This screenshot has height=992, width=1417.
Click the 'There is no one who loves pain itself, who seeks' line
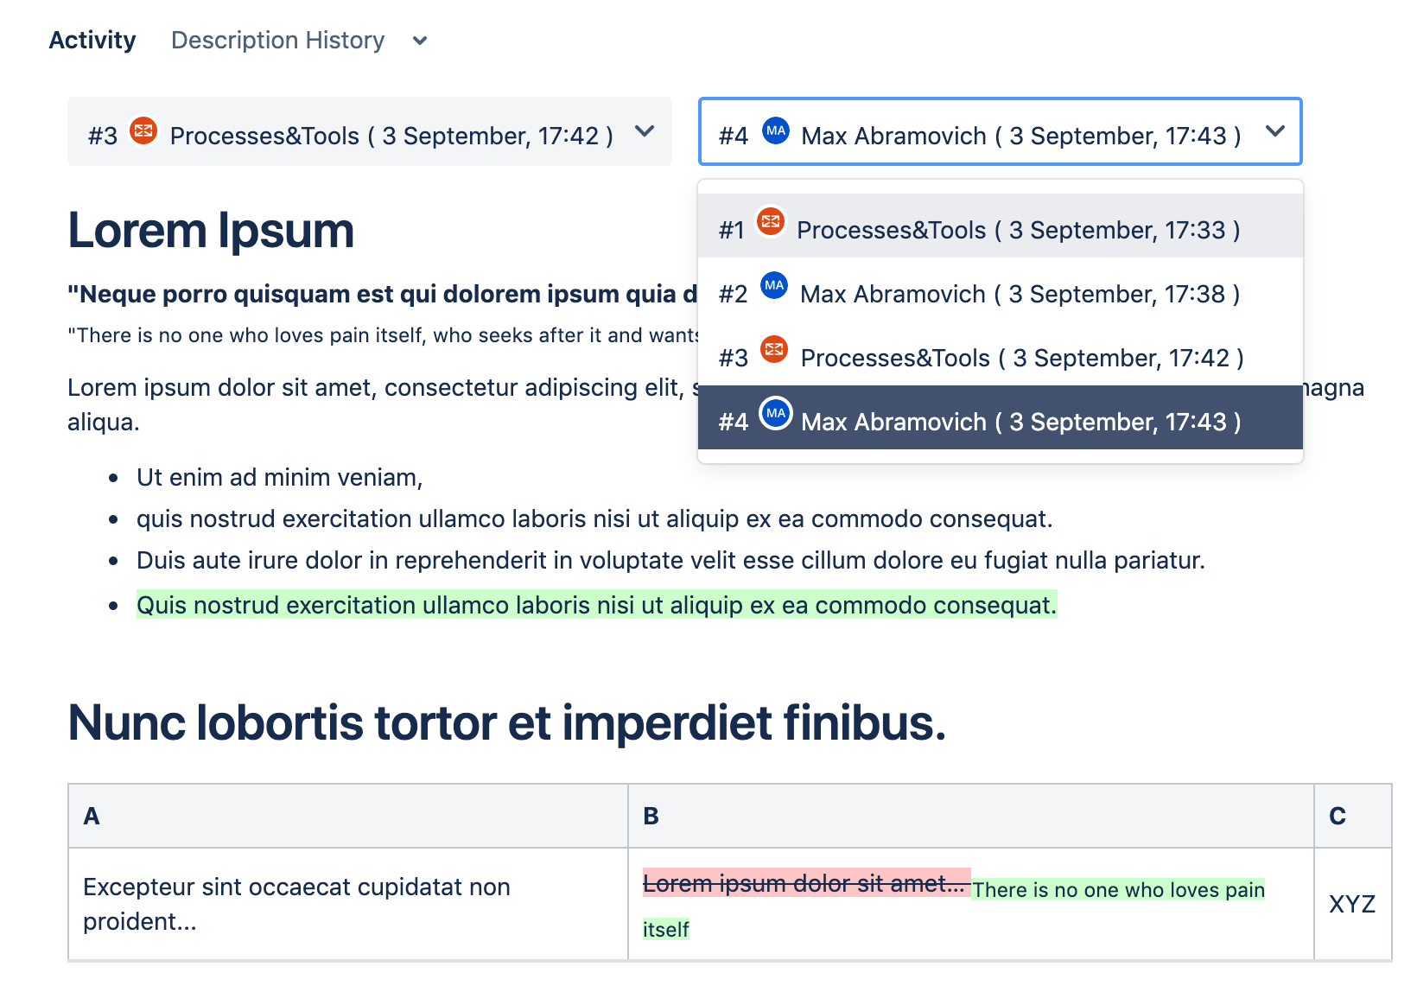pyautogui.click(x=382, y=335)
